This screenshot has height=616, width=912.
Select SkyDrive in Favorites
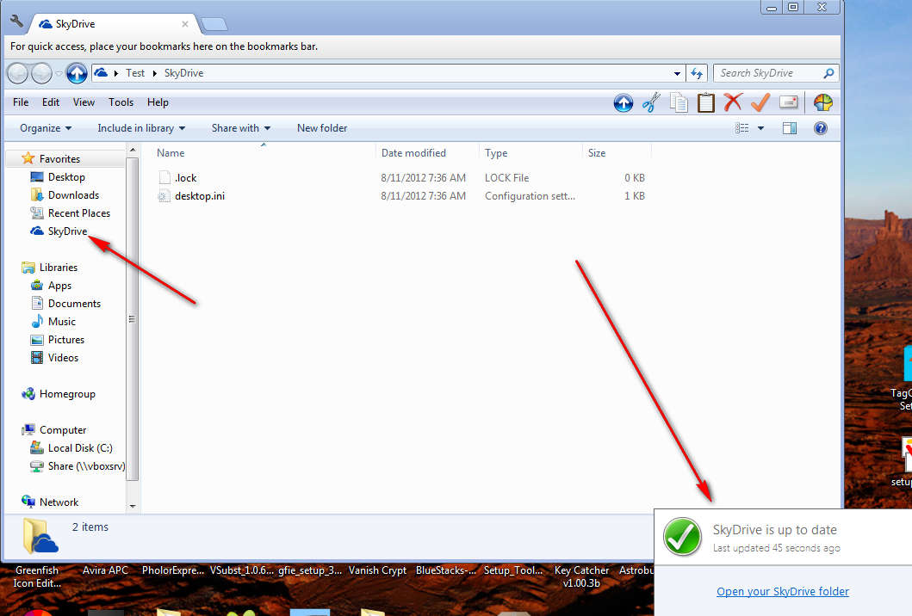point(67,231)
